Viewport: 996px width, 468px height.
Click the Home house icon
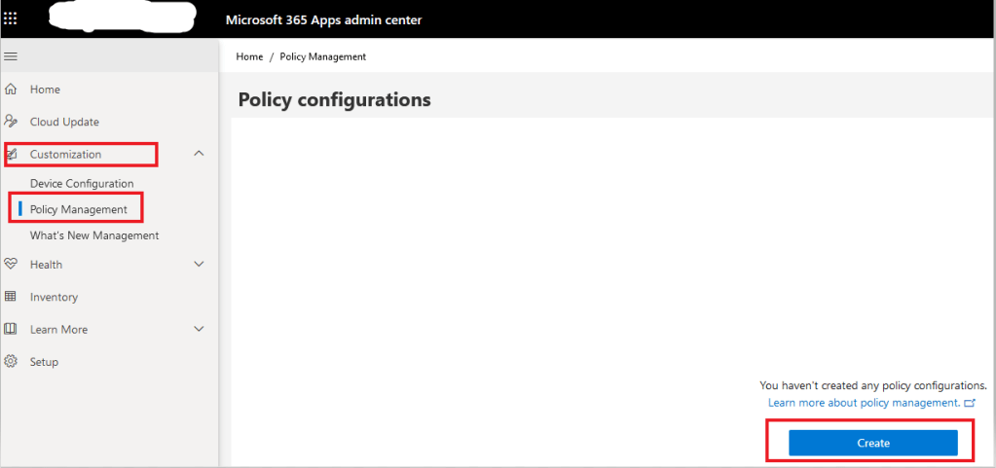11,90
